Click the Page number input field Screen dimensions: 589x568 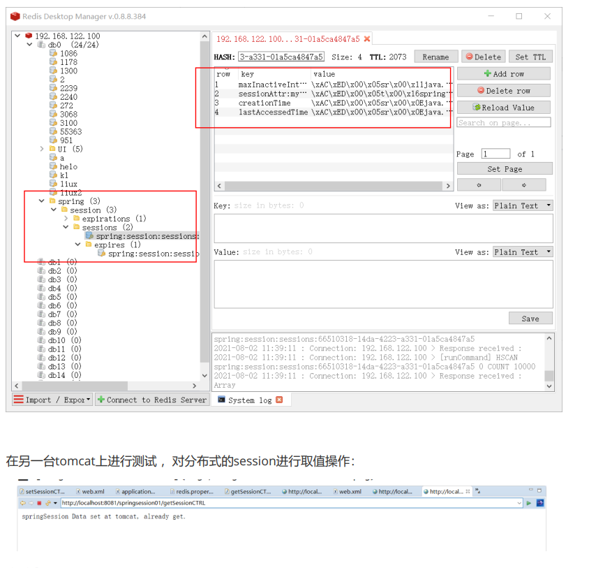pyautogui.click(x=495, y=154)
